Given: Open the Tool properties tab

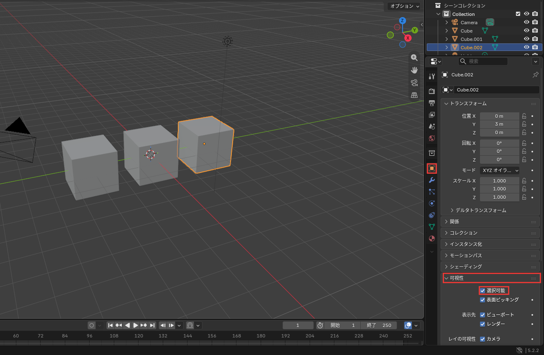Looking at the screenshot, I should coord(432,76).
